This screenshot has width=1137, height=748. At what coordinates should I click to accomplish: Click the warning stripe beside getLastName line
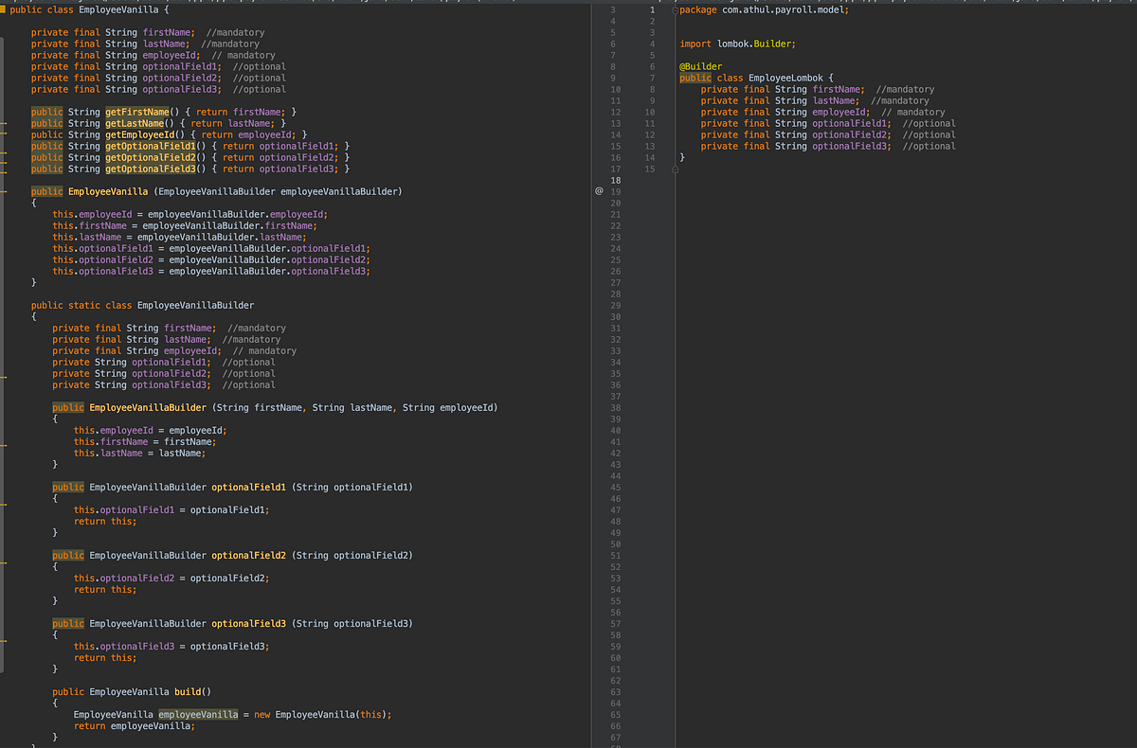3,123
